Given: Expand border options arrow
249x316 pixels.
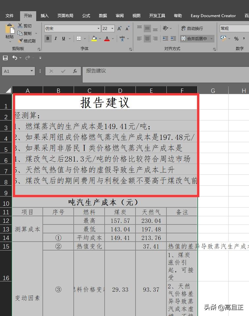Looking at the screenshot, I should point(85,39).
